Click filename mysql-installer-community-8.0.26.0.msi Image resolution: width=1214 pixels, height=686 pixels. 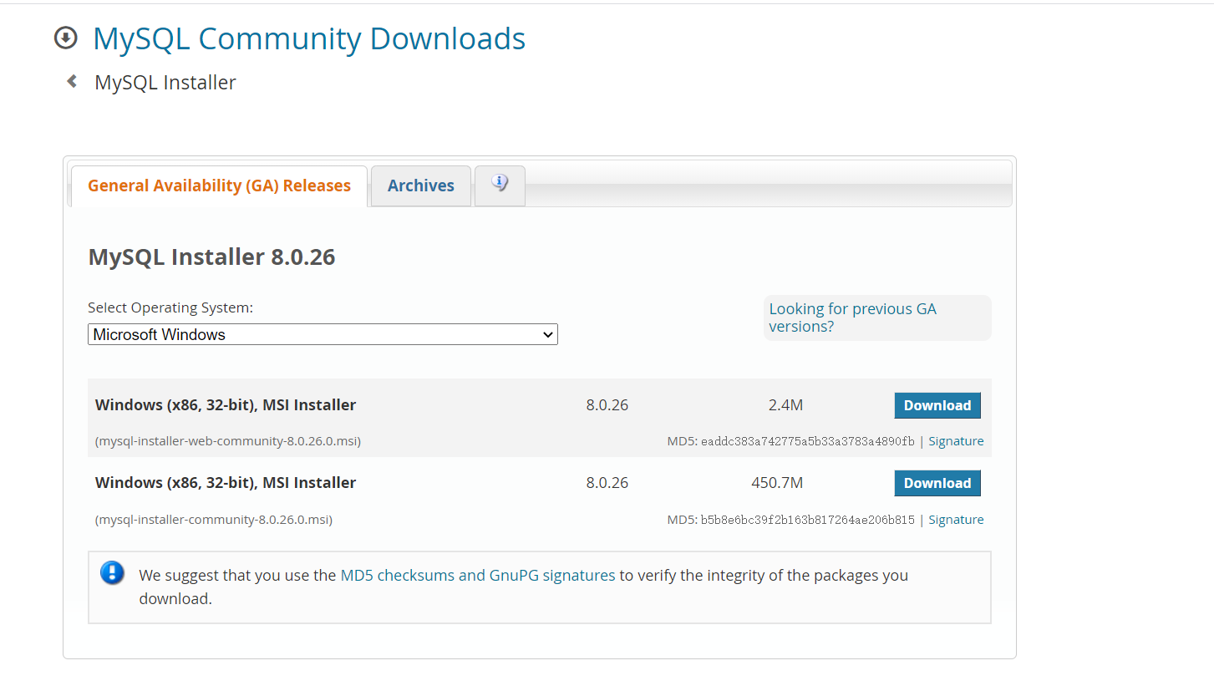pos(214,520)
